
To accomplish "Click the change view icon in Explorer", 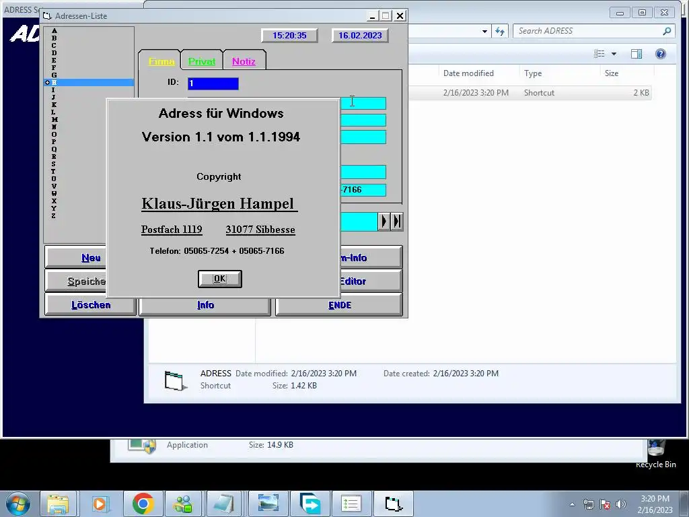I will point(600,54).
